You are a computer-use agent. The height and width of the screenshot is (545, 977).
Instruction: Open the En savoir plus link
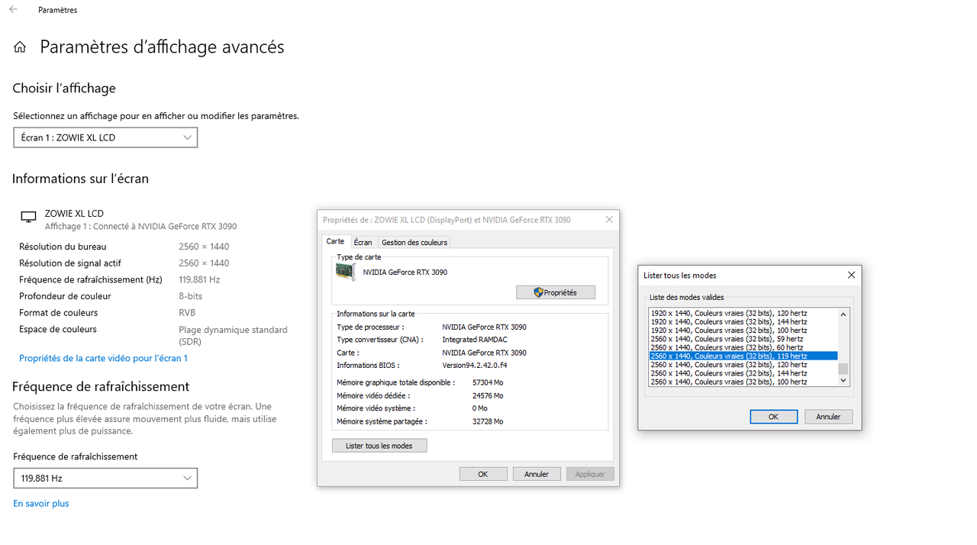(41, 503)
